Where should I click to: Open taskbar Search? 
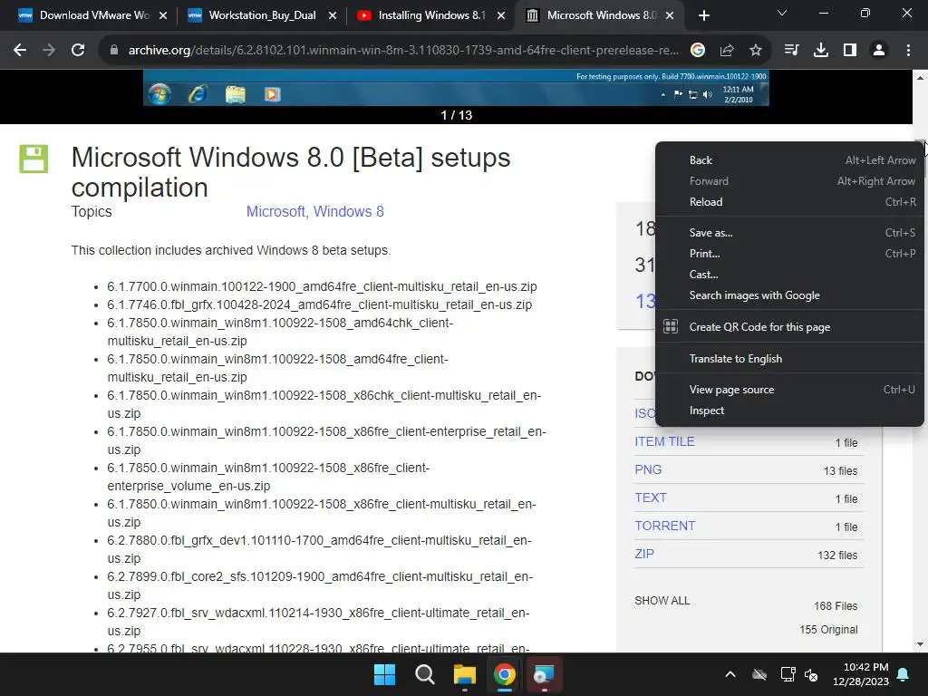point(424,674)
